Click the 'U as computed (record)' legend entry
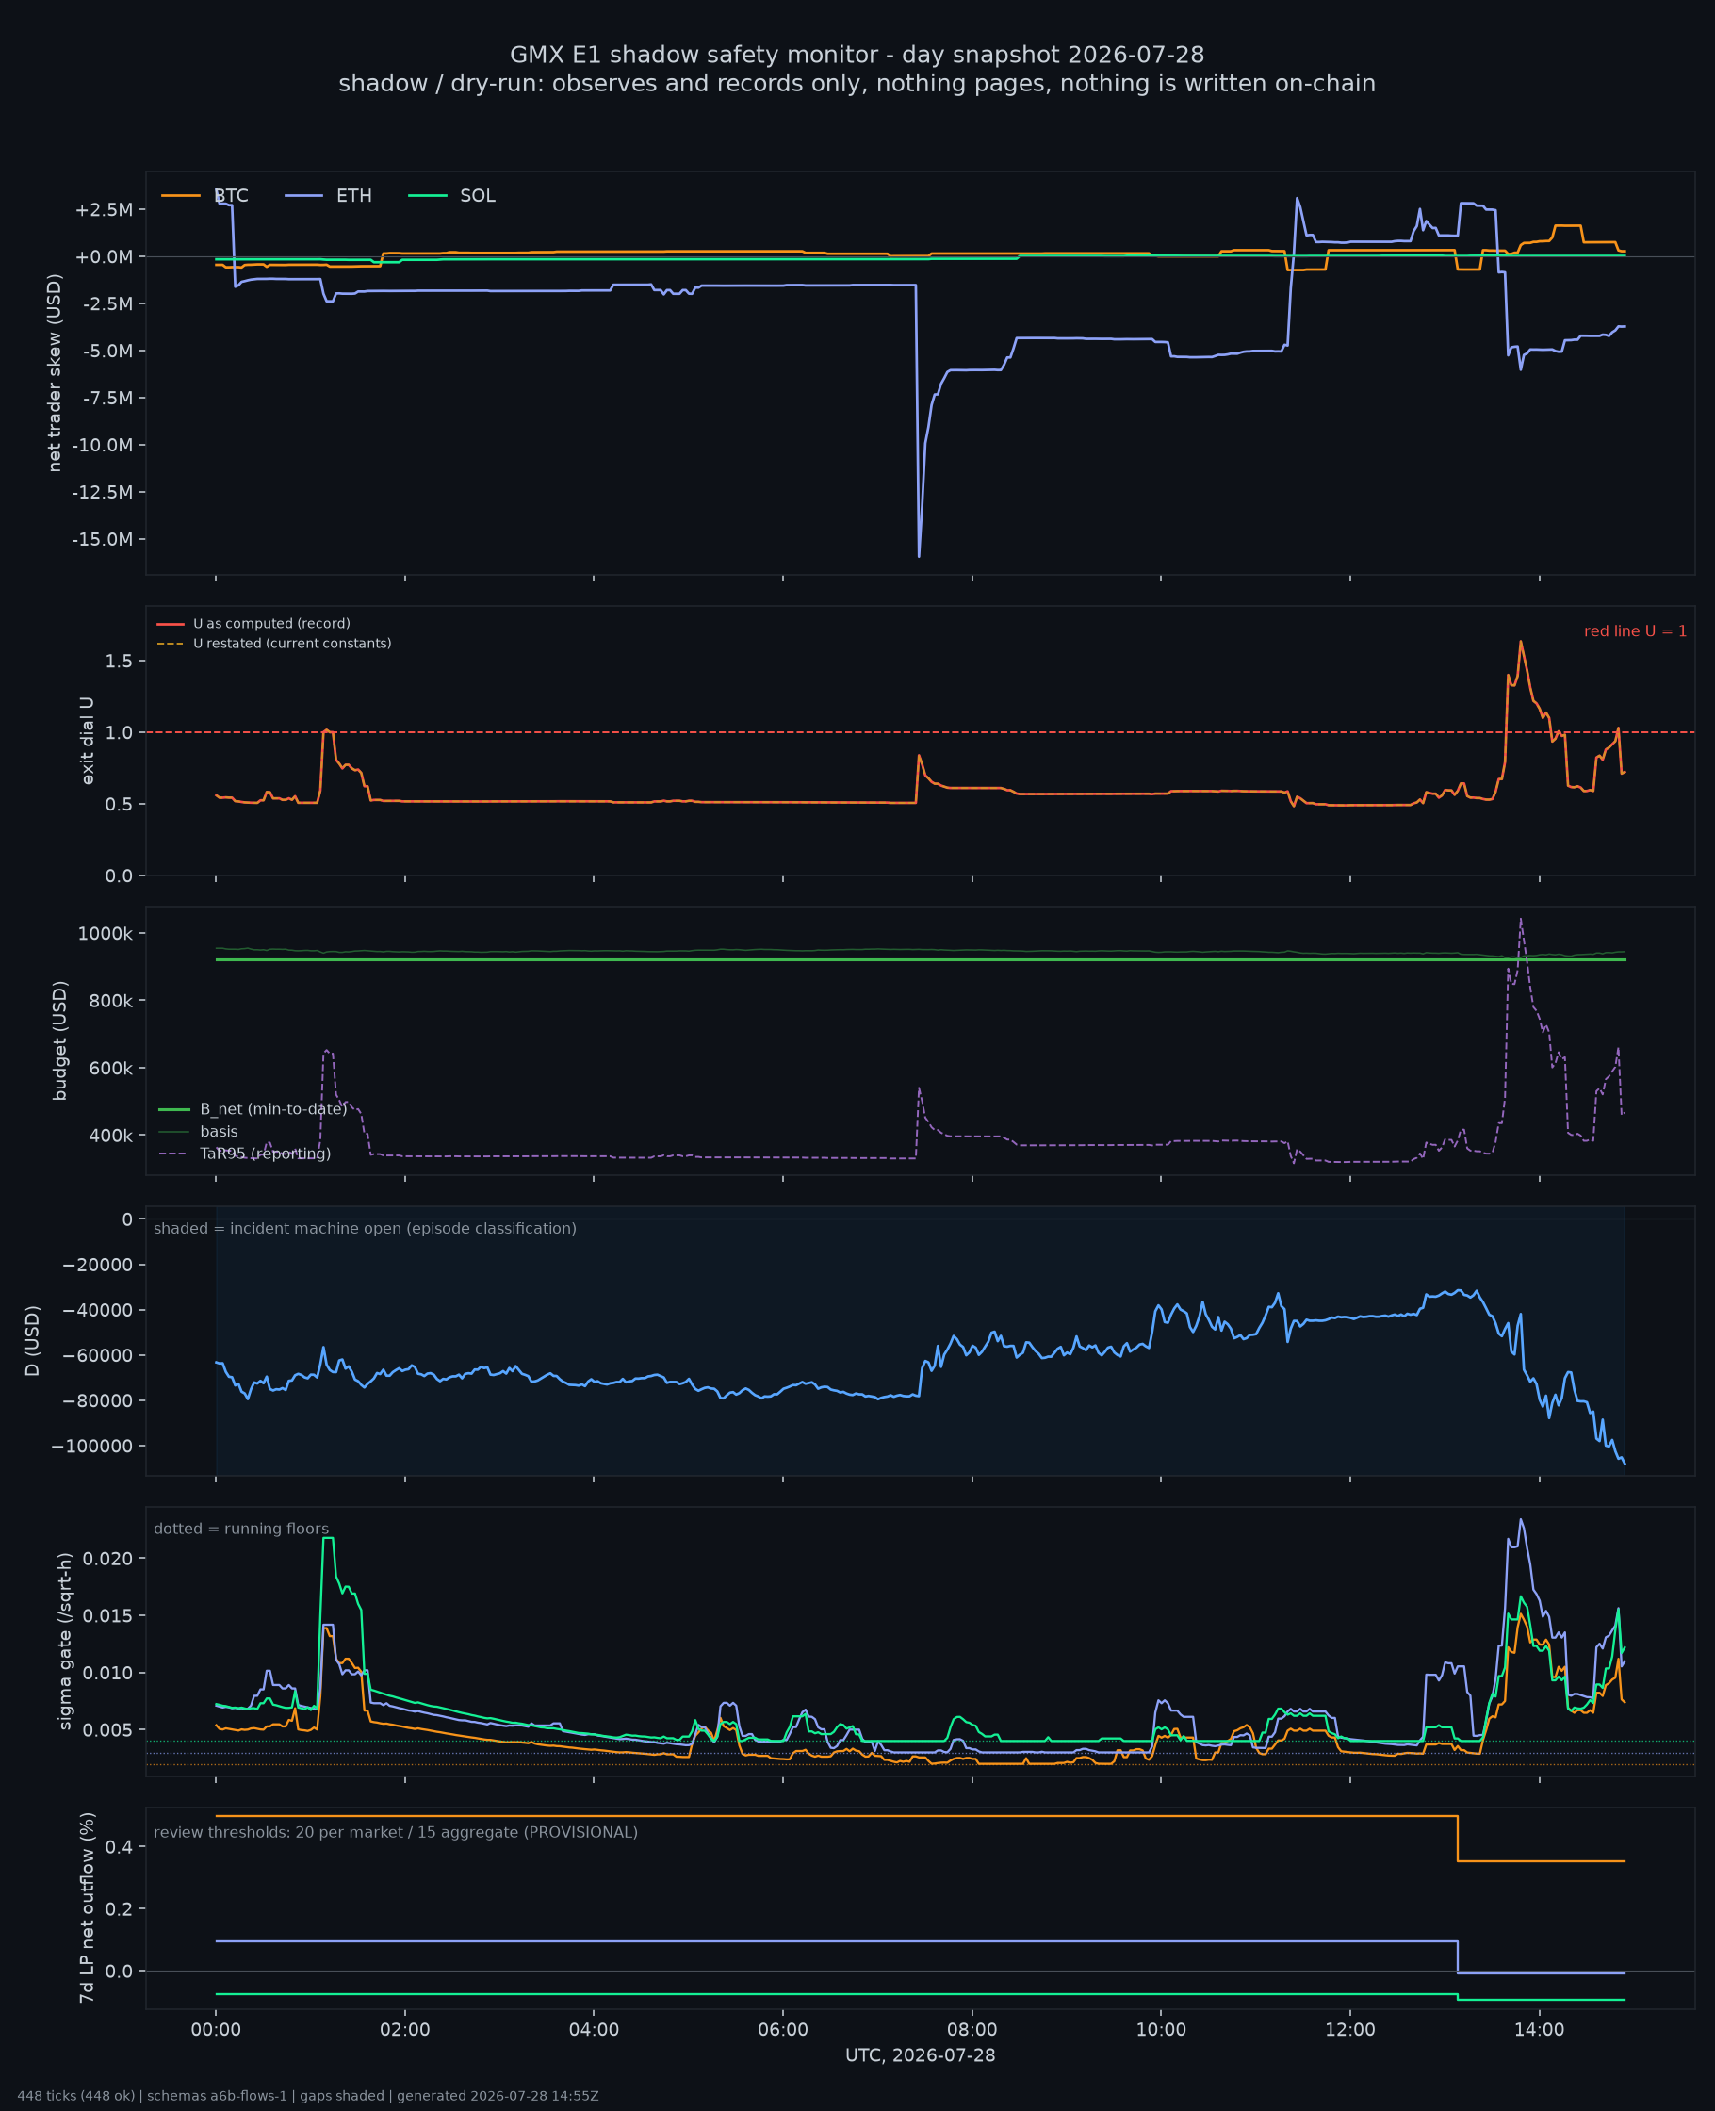The image size is (1715, 2111). point(253,623)
